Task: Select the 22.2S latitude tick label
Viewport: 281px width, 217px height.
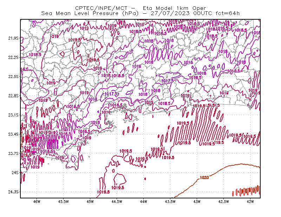Action: pos(13,57)
